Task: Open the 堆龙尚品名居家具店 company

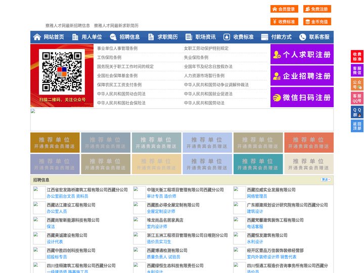Action: pyautogui.click(x=165, y=220)
